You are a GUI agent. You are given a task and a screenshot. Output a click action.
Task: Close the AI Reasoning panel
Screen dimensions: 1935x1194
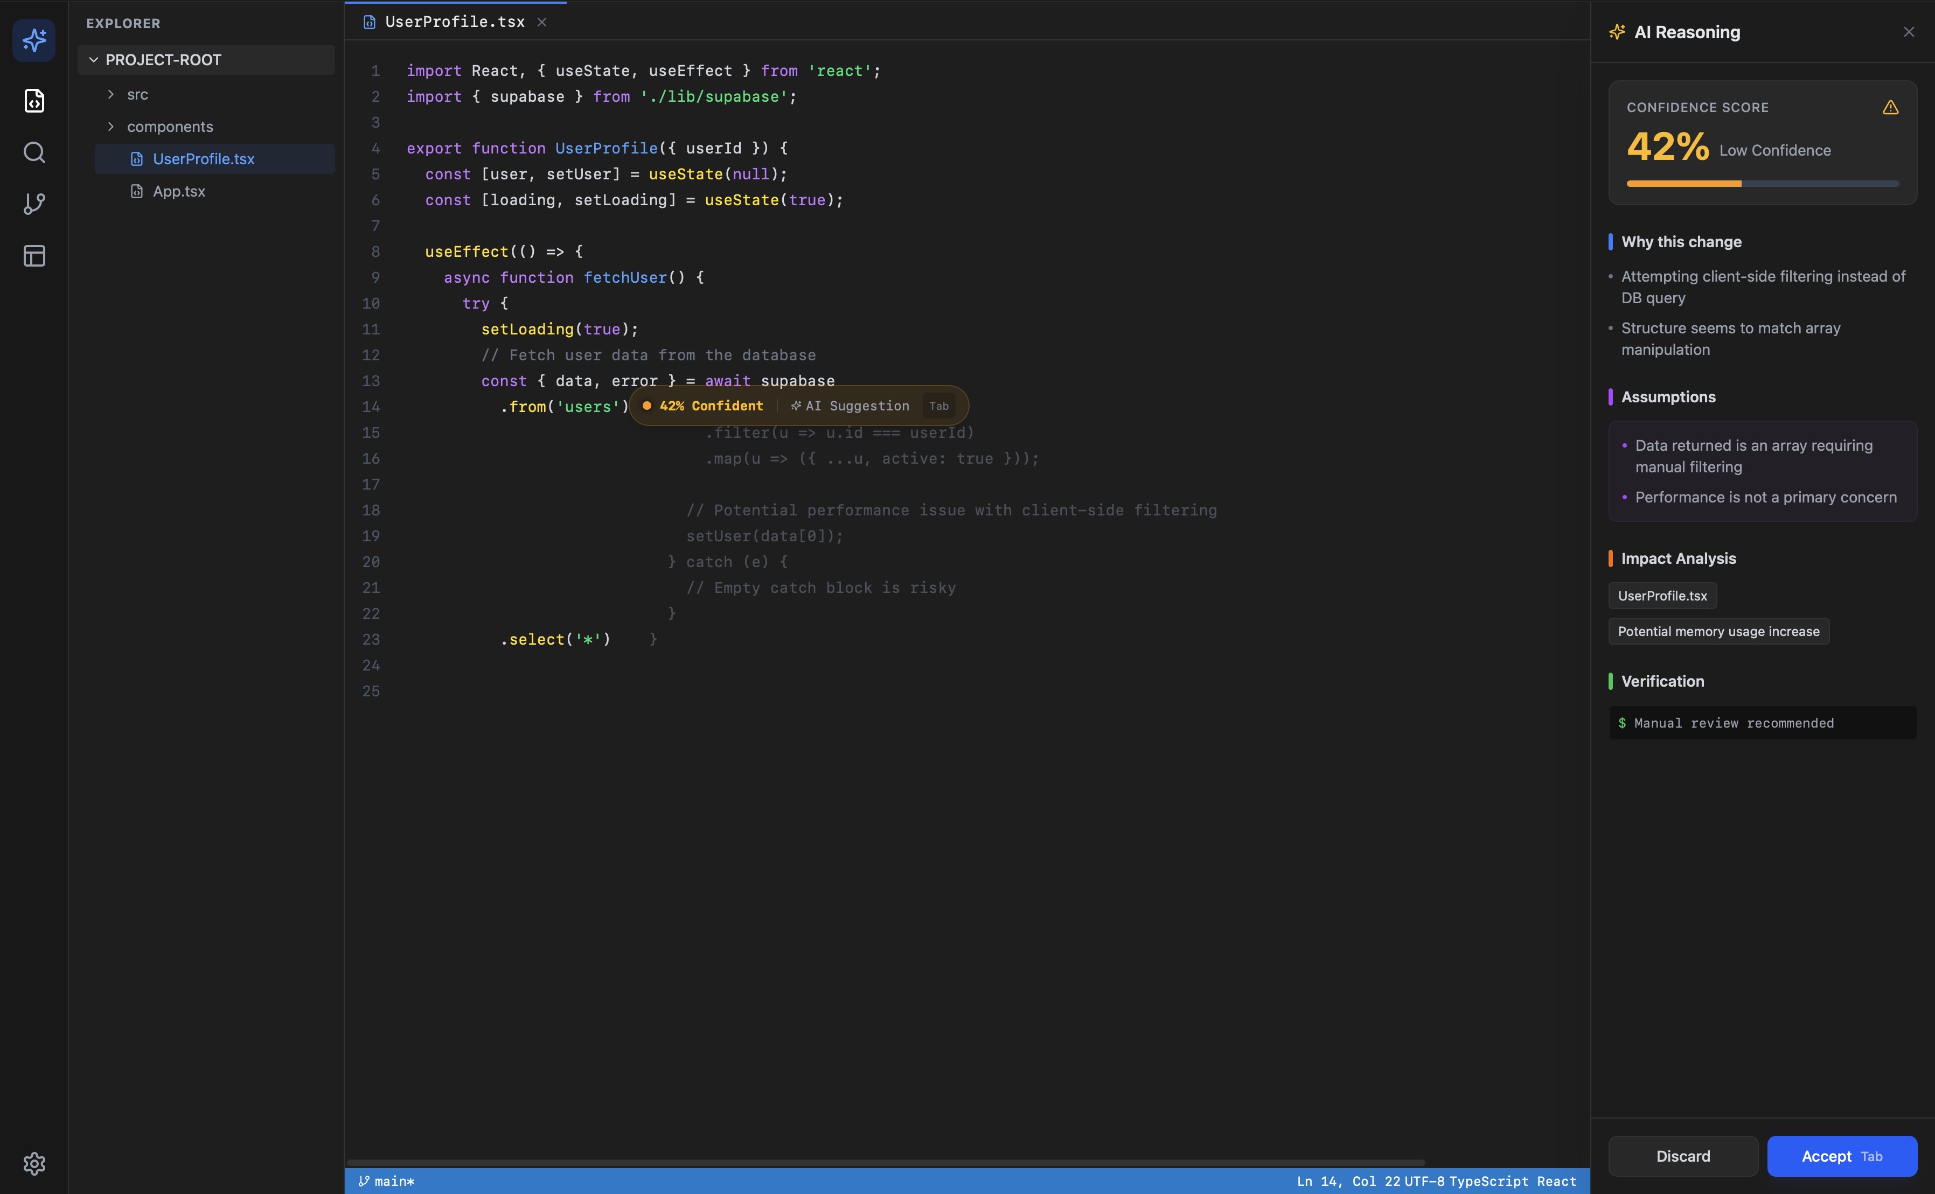pos(1908,32)
